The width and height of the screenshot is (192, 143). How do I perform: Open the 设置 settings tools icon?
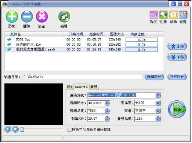(x=183, y=15)
